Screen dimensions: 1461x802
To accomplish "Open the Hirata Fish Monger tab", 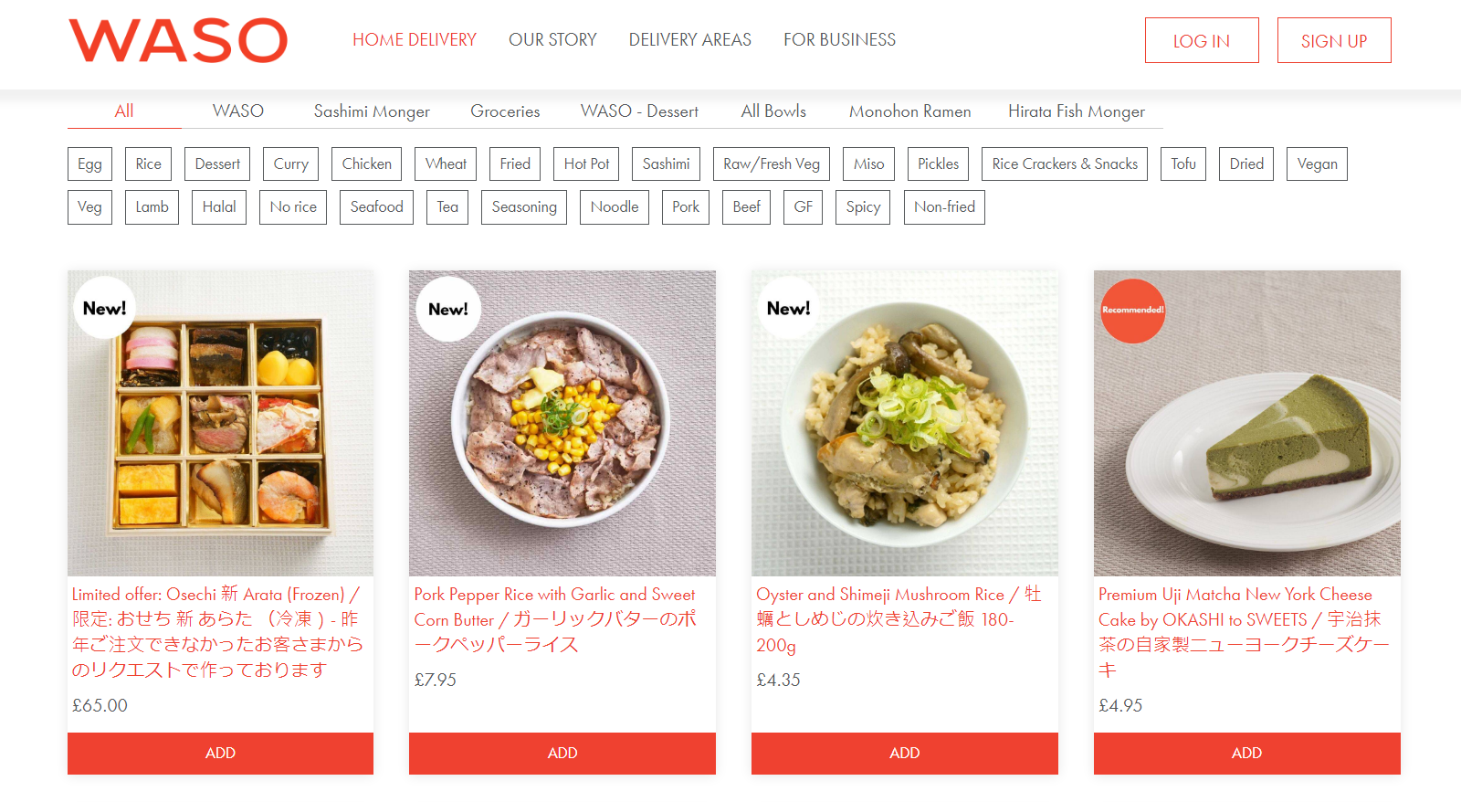I will [x=1077, y=111].
